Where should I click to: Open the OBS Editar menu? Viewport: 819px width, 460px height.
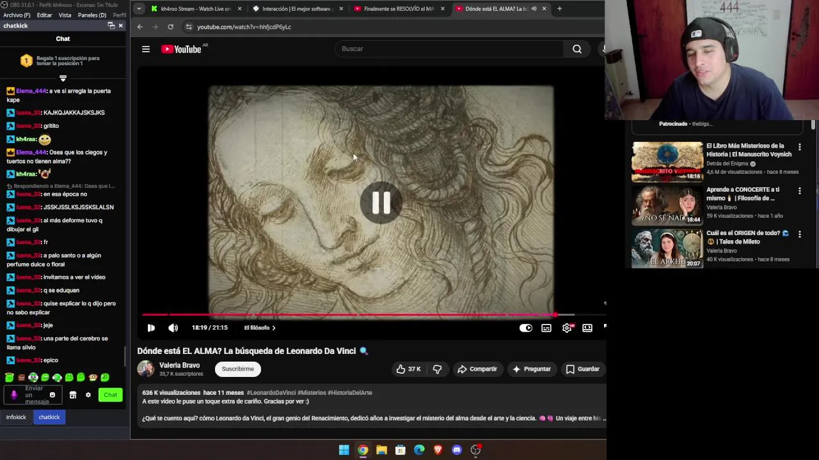pyautogui.click(x=44, y=15)
